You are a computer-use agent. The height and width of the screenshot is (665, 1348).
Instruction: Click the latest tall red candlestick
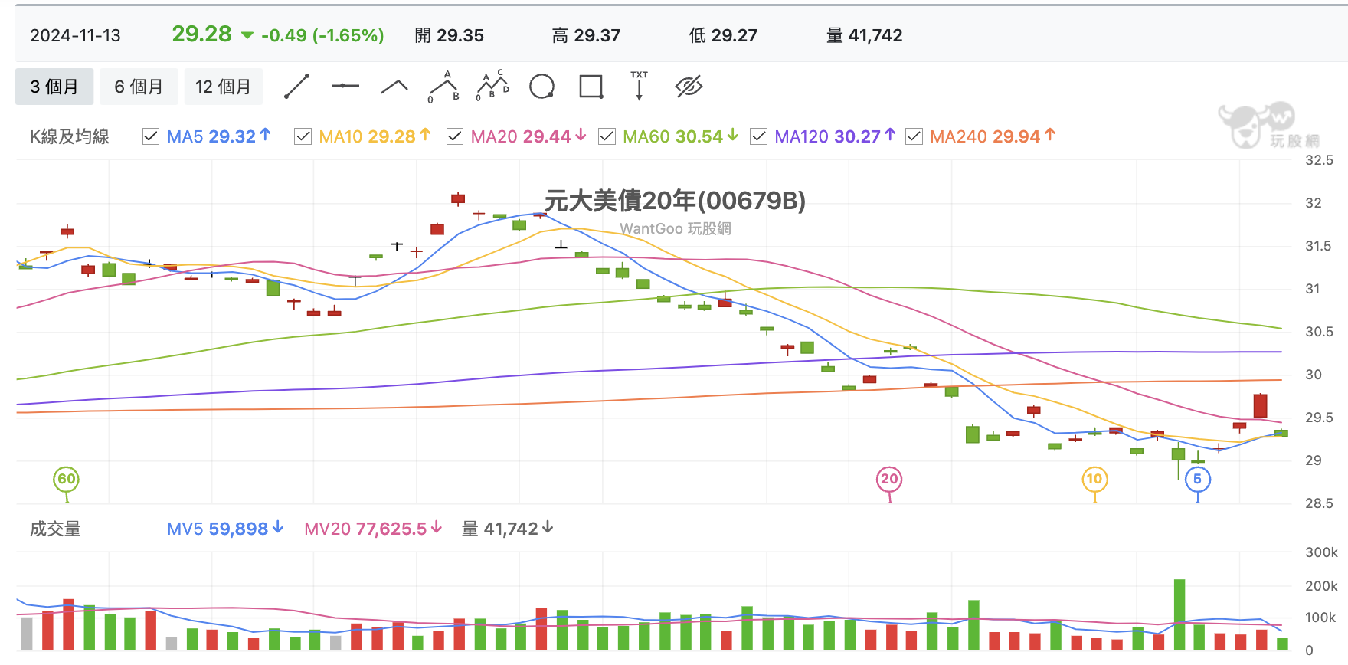[x=1260, y=405]
